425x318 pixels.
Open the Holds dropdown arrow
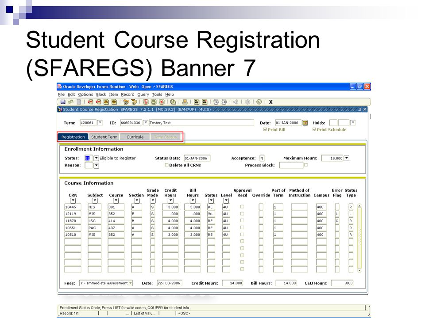click(x=353, y=122)
